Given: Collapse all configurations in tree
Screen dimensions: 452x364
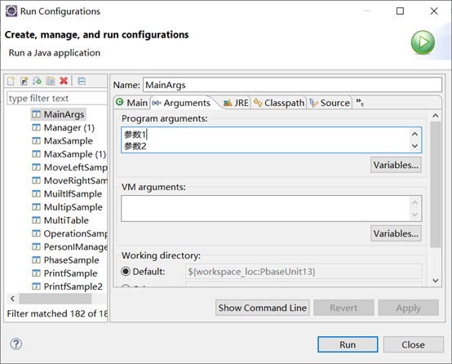Looking at the screenshot, I should (x=82, y=81).
